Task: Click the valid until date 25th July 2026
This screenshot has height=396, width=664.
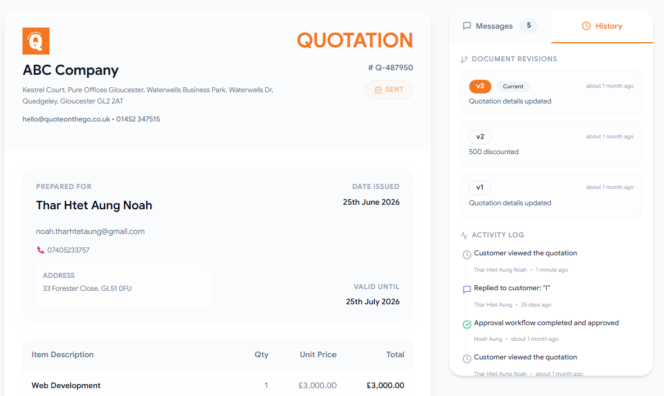Action: pyautogui.click(x=373, y=301)
